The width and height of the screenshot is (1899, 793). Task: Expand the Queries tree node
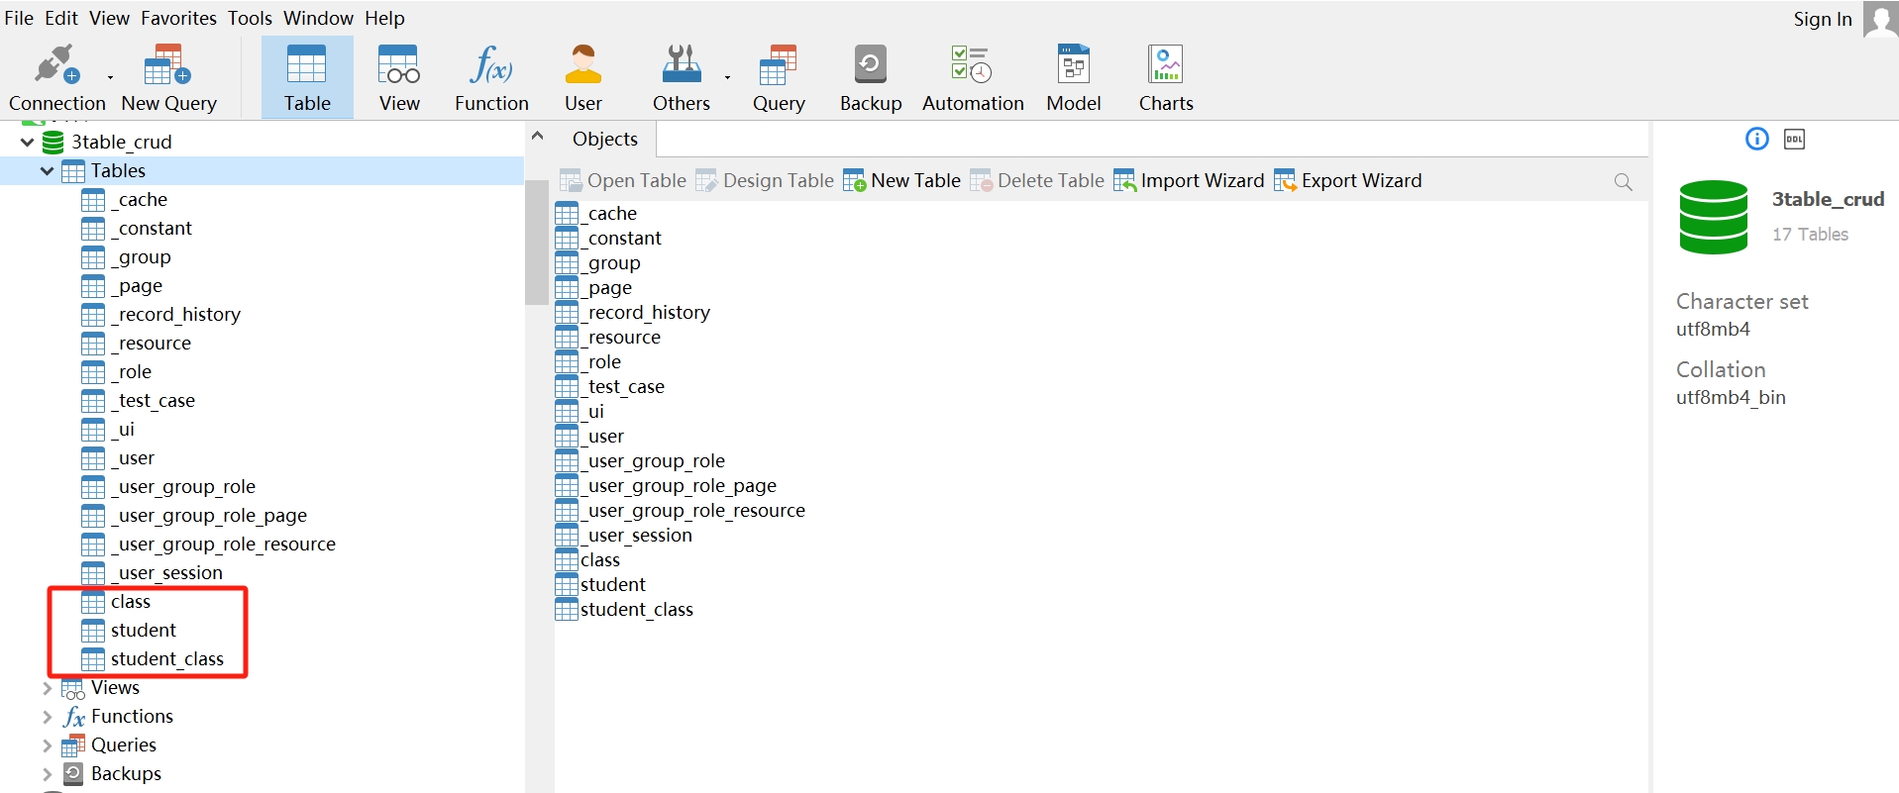coord(47,745)
